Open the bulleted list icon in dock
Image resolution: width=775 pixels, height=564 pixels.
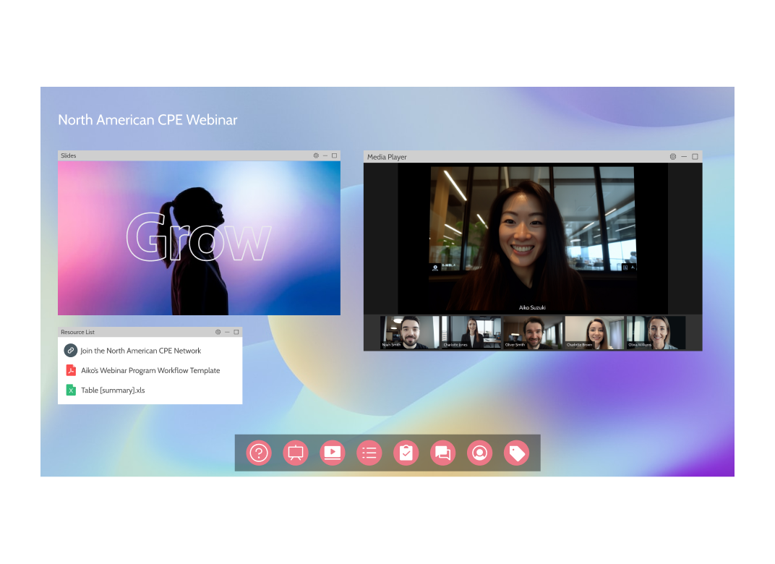tap(369, 453)
